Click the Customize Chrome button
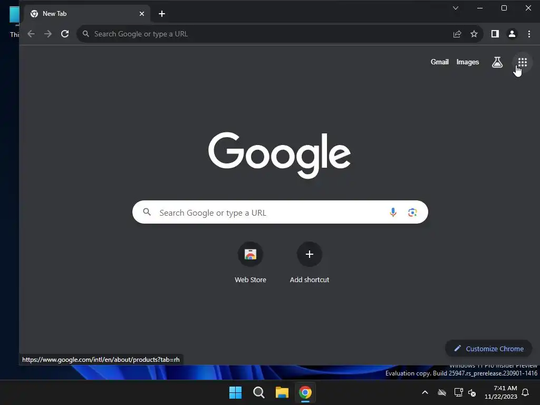This screenshot has height=405, width=540. pyautogui.click(x=489, y=349)
